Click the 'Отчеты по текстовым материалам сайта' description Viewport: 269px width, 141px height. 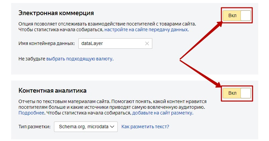coord(64,101)
